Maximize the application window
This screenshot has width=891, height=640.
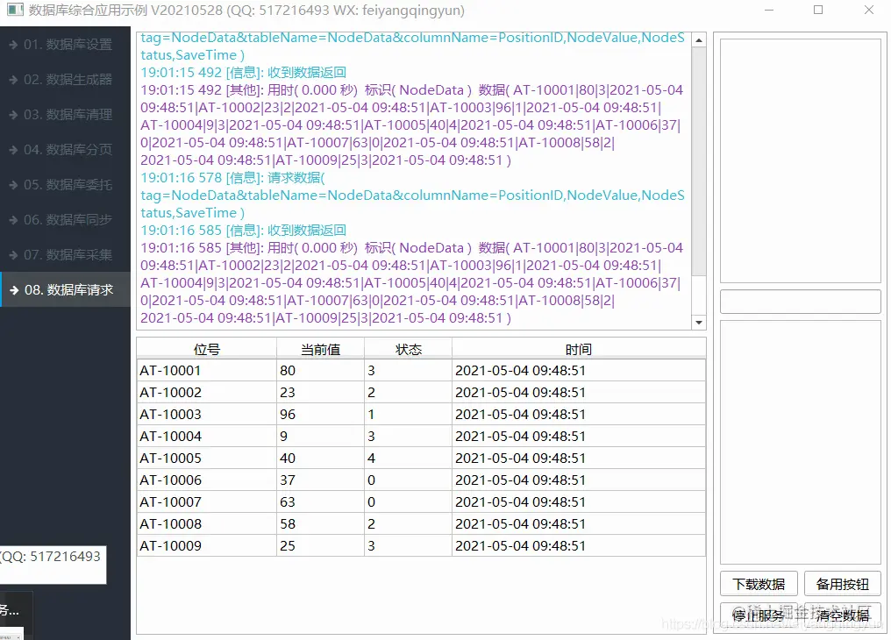point(818,10)
